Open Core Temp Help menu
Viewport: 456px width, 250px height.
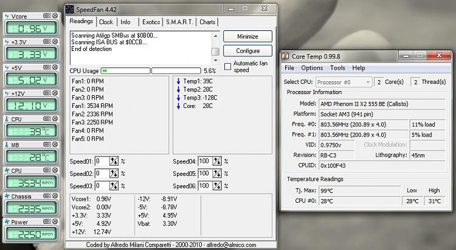pos(359,68)
